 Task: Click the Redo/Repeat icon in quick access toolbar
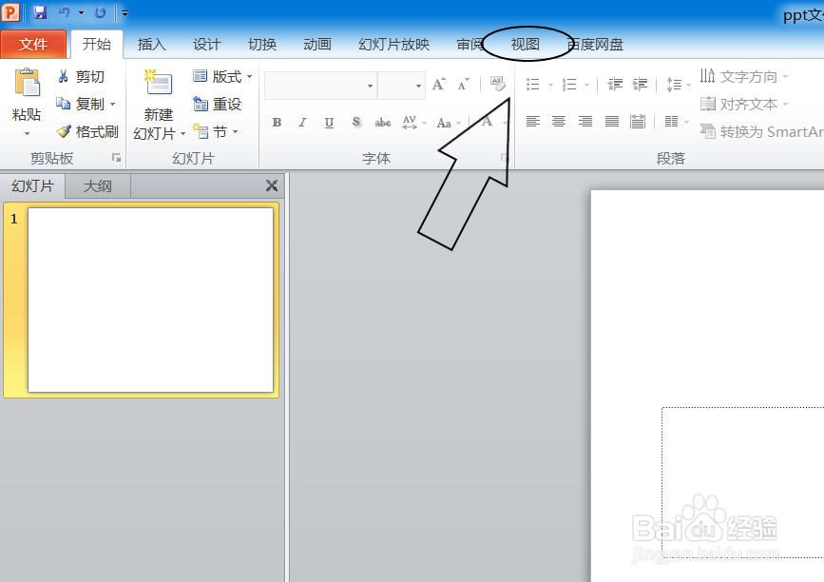[100, 12]
